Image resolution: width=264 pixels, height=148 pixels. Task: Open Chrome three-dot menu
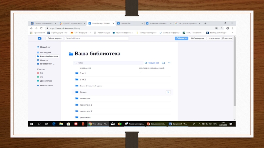pyautogui.click(x=233, y=28)
